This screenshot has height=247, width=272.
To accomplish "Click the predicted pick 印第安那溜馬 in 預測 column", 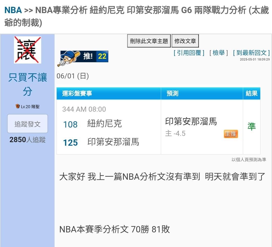I will click(191, 121).
